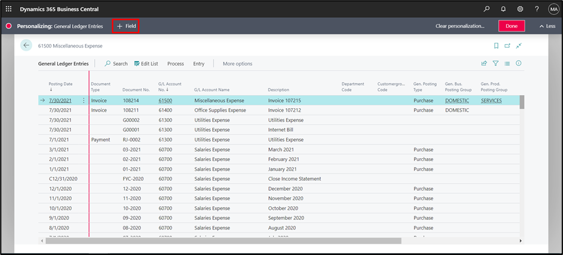Viewport: 563px width, 255px height.
Task: Select document G00002
Action: (x=131, y=120)
